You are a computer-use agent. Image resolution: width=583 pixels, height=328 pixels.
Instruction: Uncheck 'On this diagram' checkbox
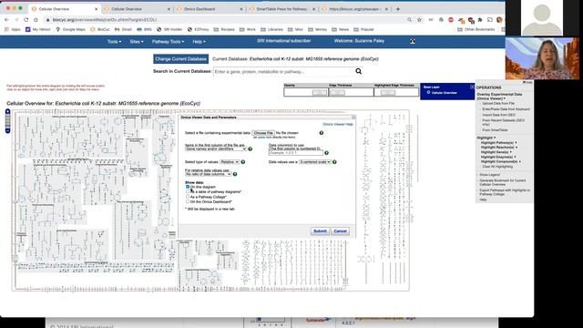click(x=188, y=187)
